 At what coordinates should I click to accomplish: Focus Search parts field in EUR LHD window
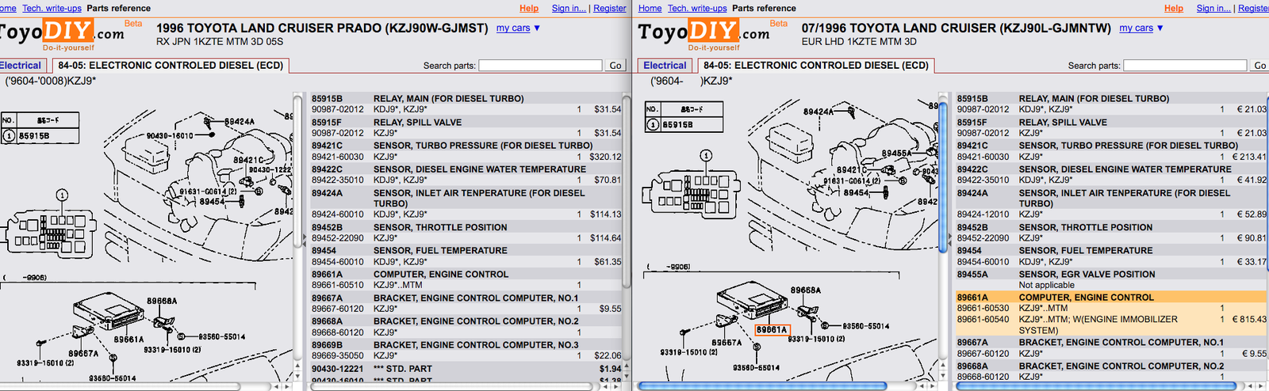1185,66
